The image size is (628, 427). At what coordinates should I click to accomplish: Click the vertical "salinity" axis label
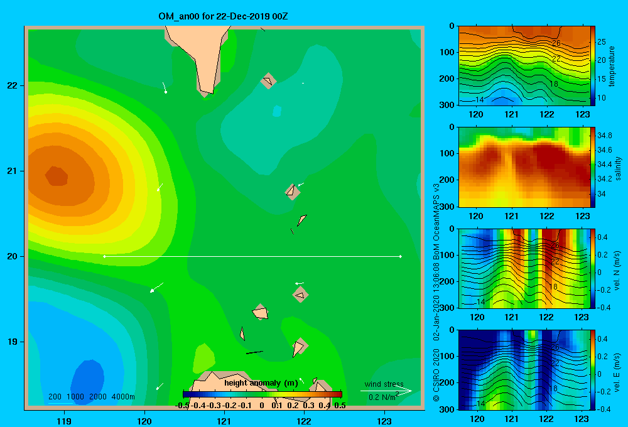618,168
